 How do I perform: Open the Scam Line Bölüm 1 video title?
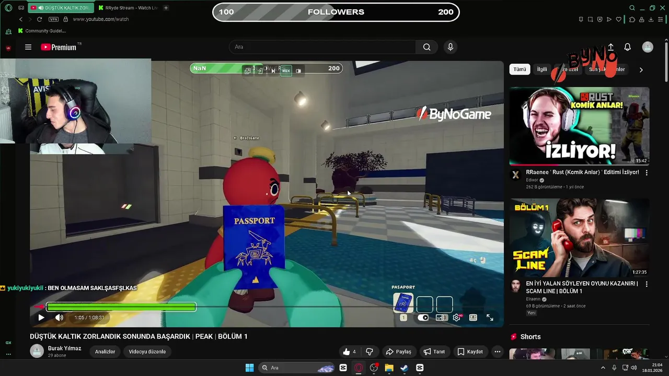[582, 287]
